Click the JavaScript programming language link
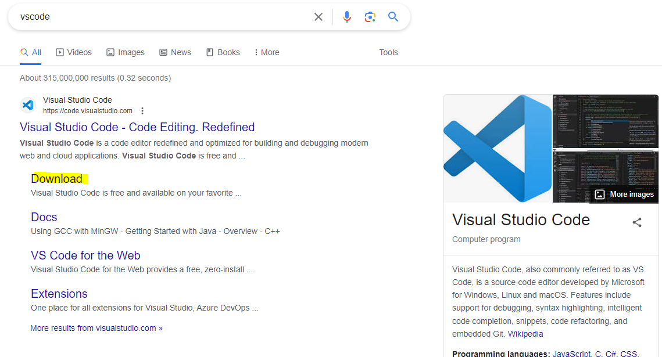This screenshot has width=662, height=357. tap(572, 354)
